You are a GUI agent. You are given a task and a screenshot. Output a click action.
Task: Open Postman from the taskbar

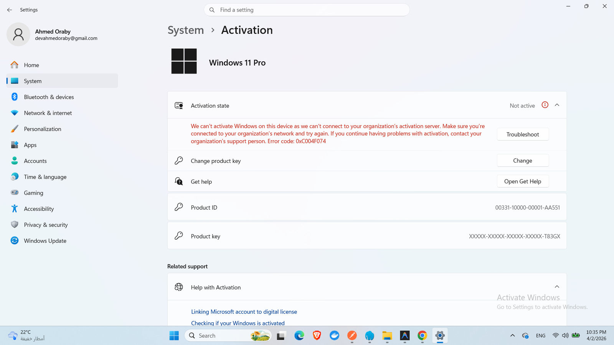[352, 335]
